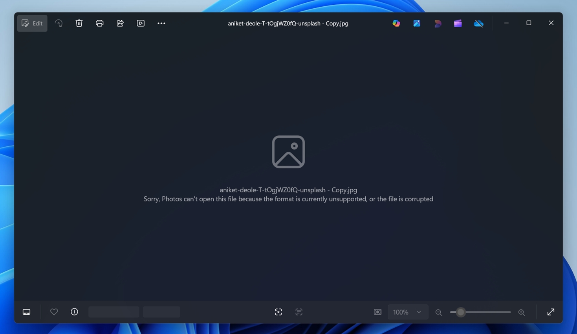Print the current image
This screenshot has width=577, height=334.
point(99,23)
